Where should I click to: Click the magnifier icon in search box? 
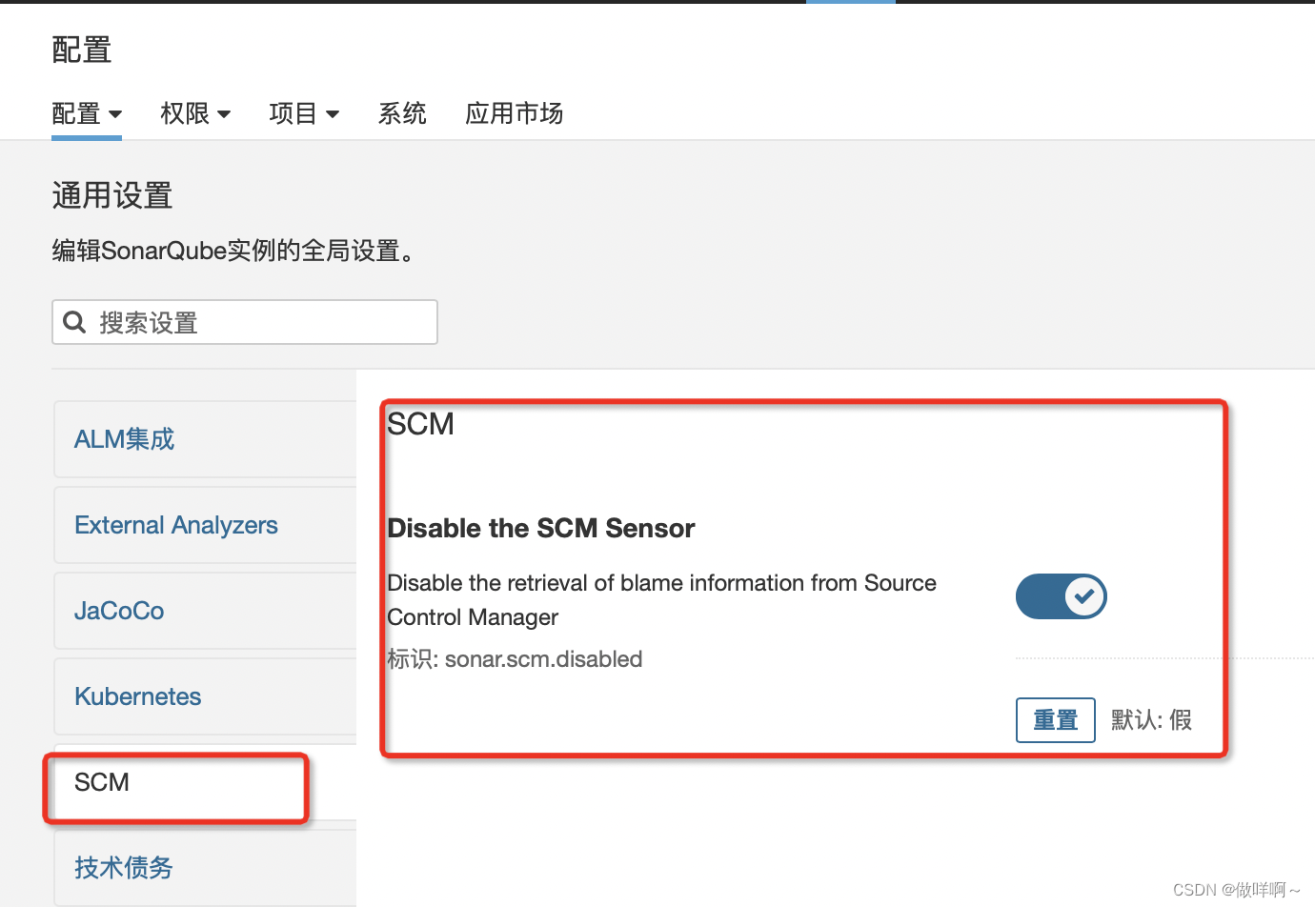[x=74, y=322]
